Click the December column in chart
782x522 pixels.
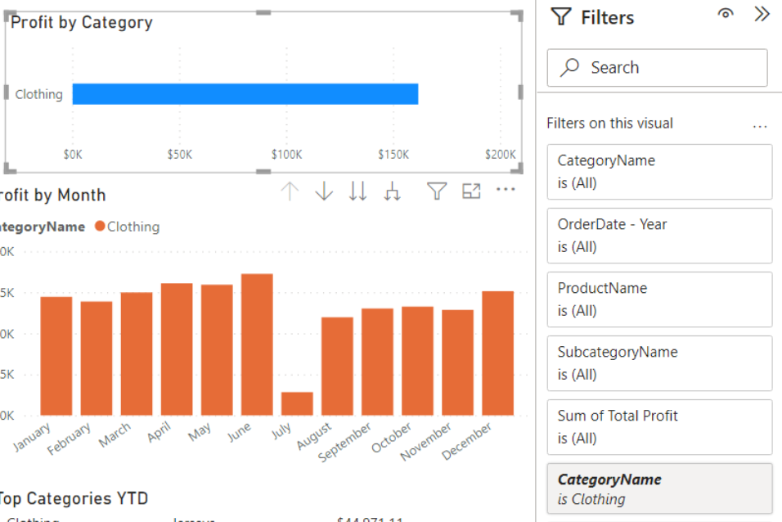tap(497, 353)
